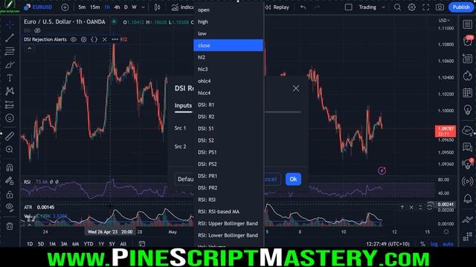Choose 'DSI: PS2' from list
The width and height of the screenshot is (476, 267).
[228, 164]
